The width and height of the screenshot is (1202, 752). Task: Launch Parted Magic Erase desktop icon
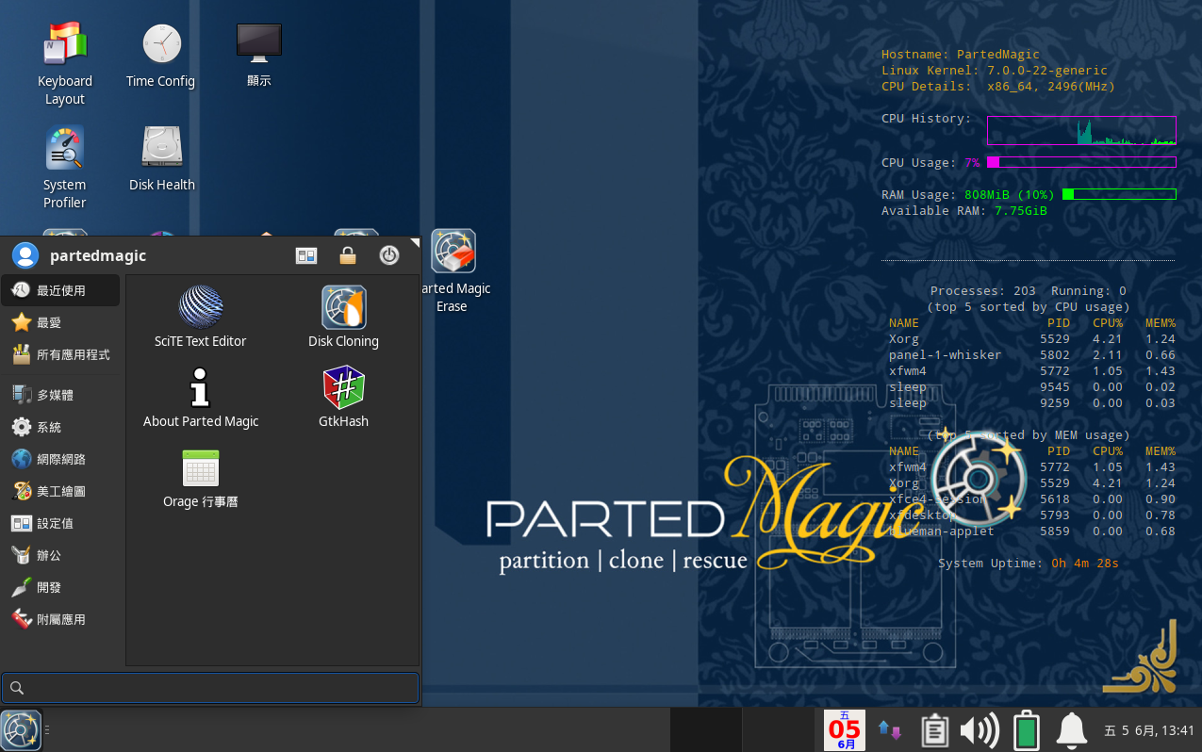click(453, 270)
